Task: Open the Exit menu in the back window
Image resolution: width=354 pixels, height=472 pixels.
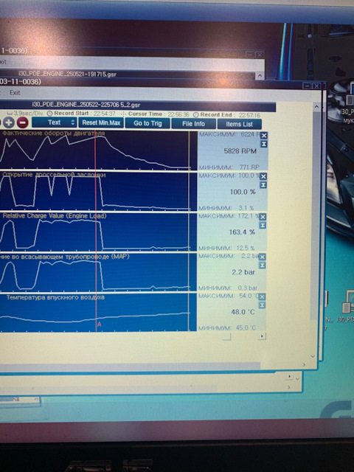Action: (2, 62)
